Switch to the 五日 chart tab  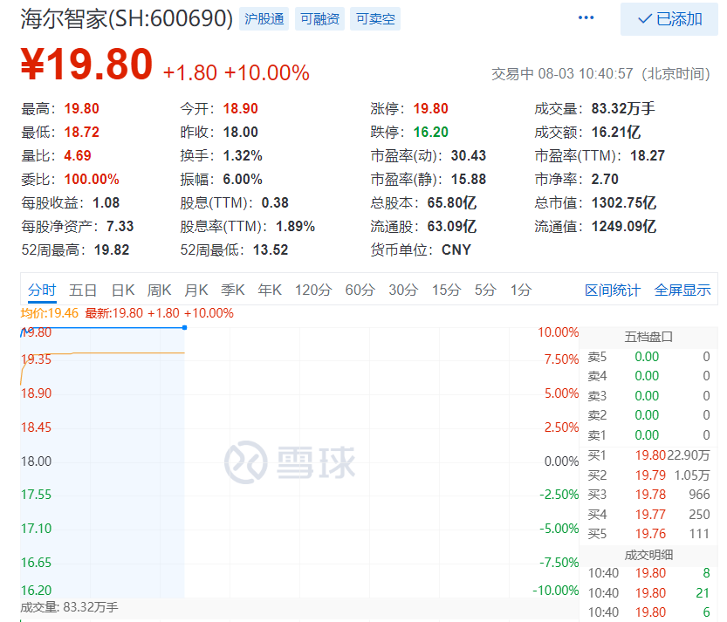(x=83, y=290)
